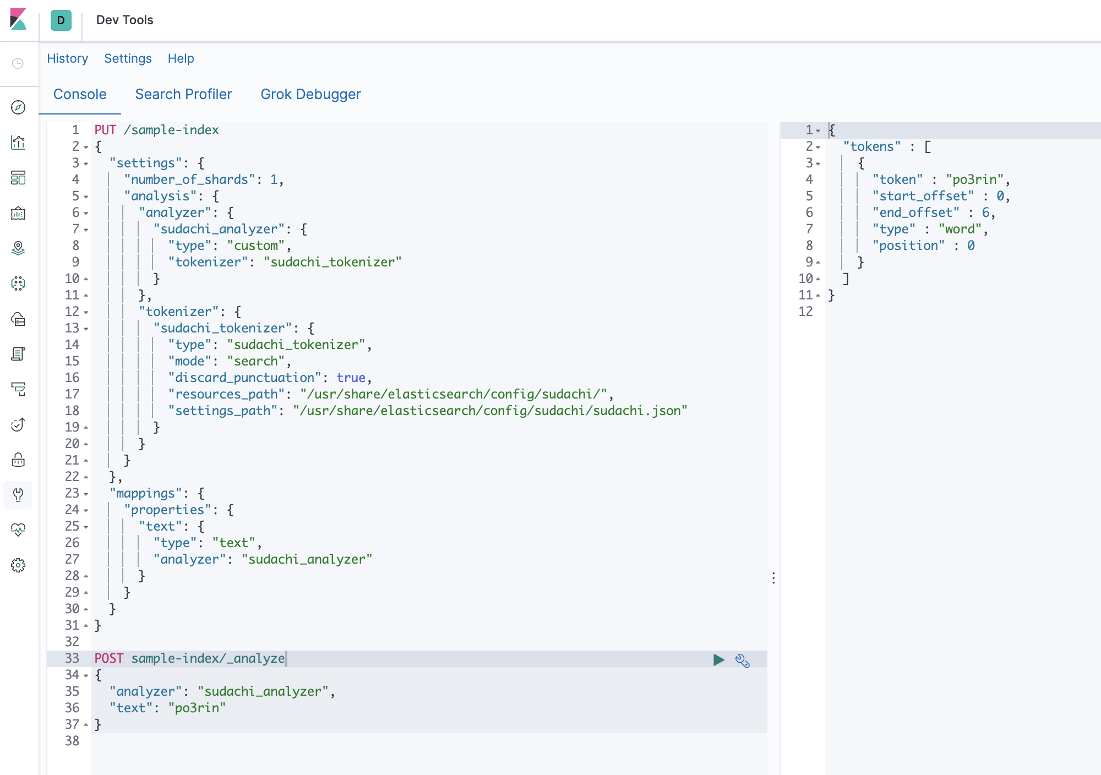Run request with green play button

click(x=718, y=659)
